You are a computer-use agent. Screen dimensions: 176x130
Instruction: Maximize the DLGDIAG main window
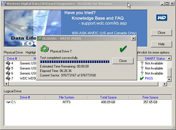167,3
